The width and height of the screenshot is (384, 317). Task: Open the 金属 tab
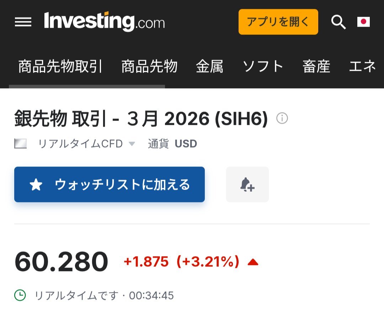point(209,67)
